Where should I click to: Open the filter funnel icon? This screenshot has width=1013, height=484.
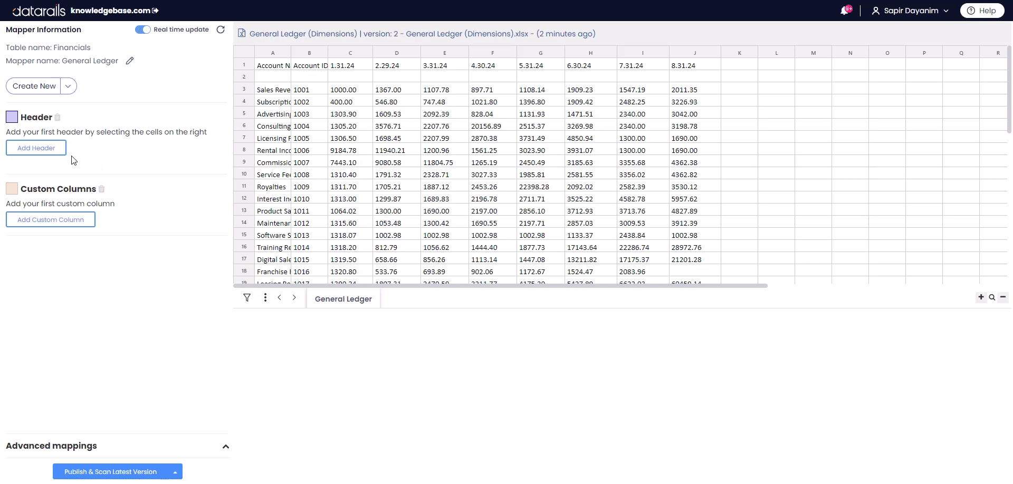point(247,298)
